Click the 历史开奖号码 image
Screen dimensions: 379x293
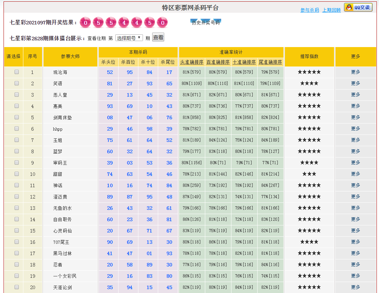click(206, 22)
